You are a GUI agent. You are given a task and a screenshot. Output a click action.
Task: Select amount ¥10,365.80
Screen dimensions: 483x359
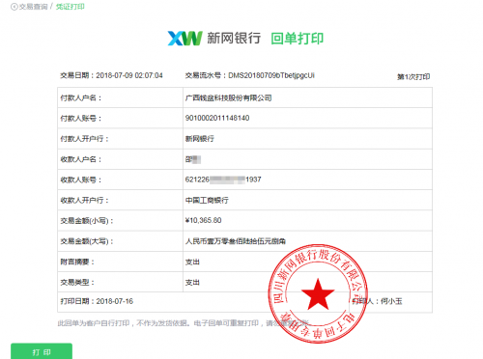pos(203,220)
